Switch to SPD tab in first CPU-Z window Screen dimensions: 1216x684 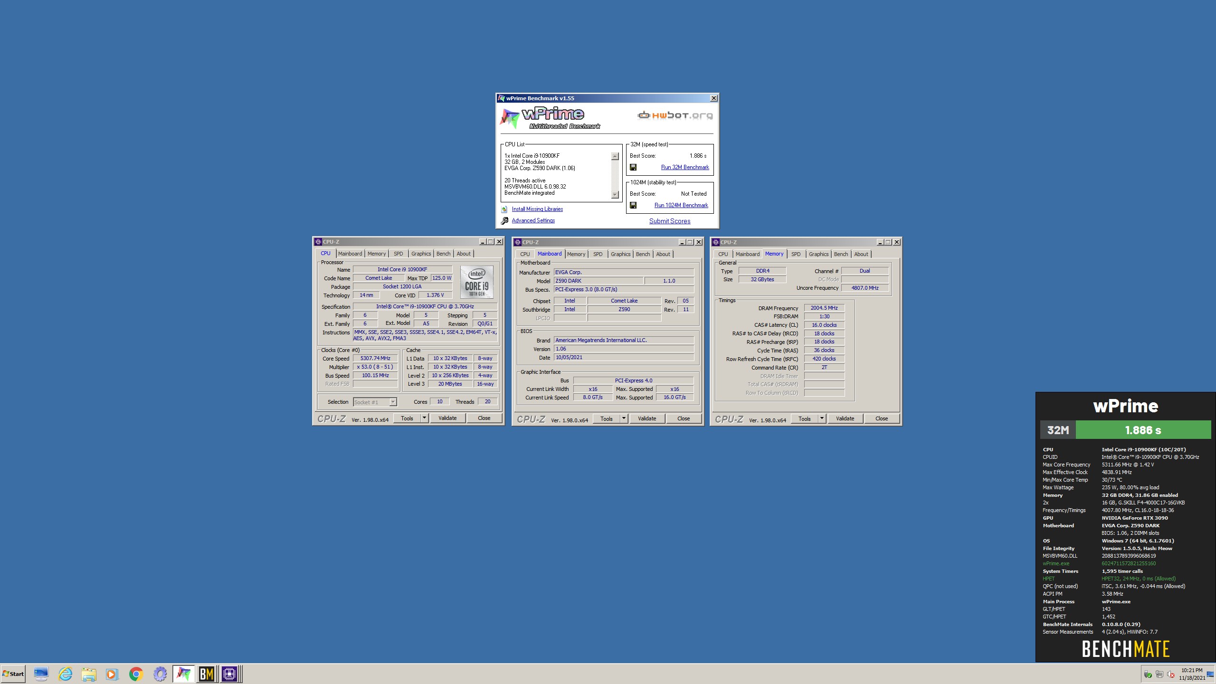(398, 254)
